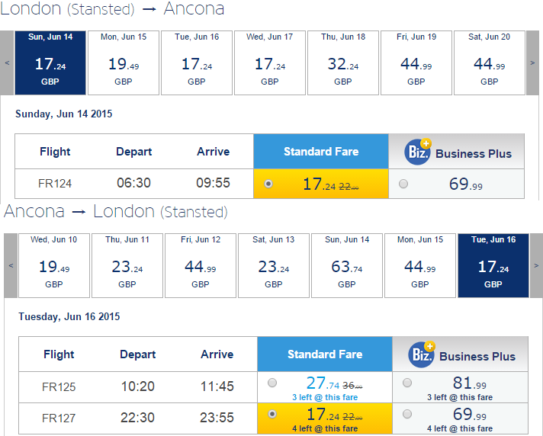Select FR124 Standard Fare 17.24 radio button
543x436 pixels.
tap(268, 184)
